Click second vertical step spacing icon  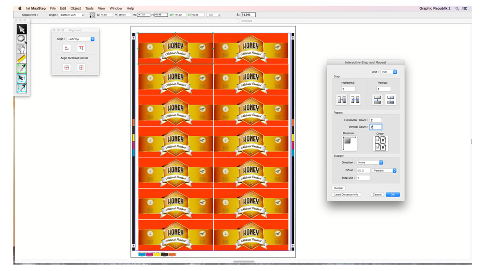point(391,100)
